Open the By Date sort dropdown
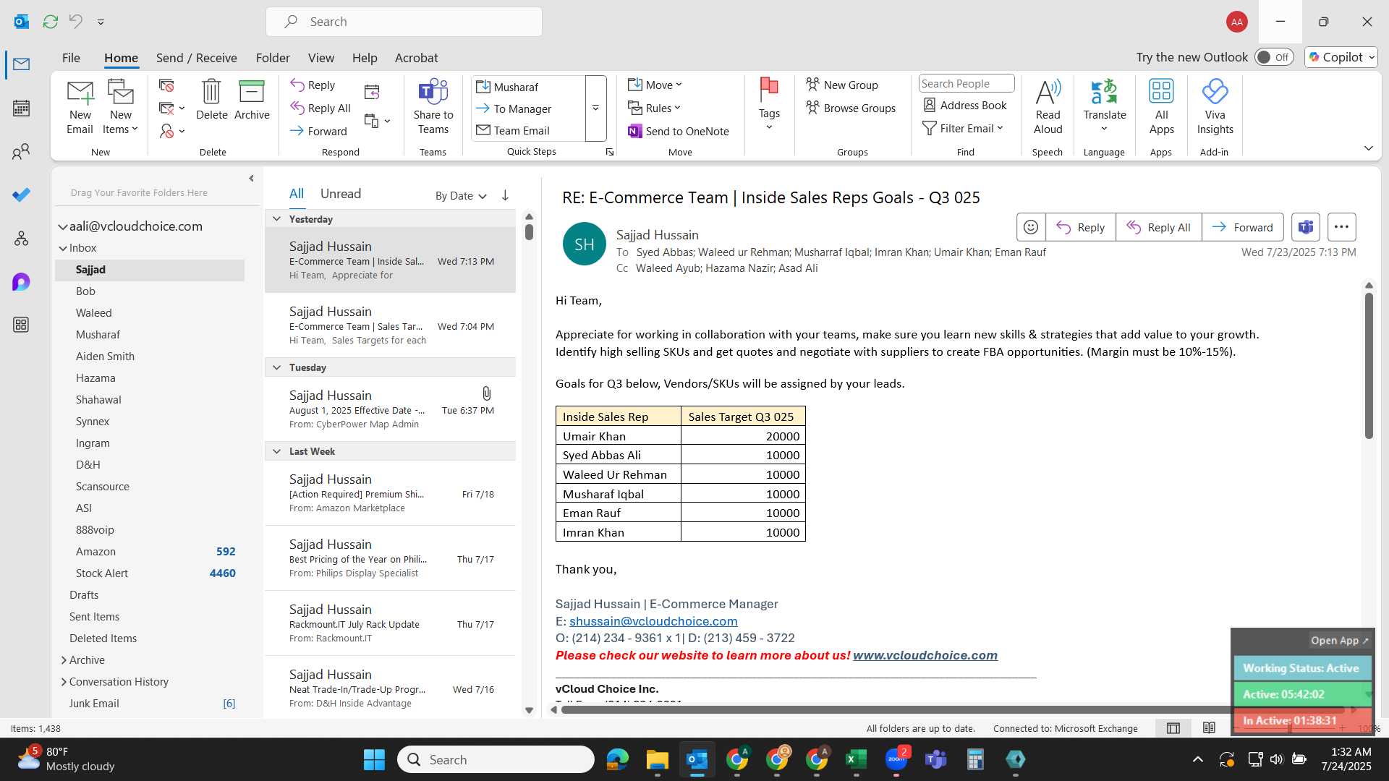This screenshot has width=1389, height=781. point(461,196)
